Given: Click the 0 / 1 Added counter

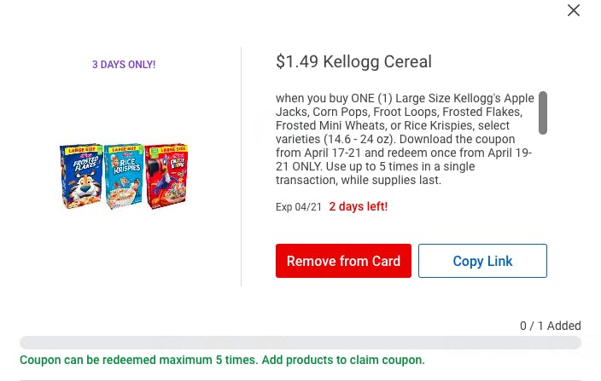Looking at the screenshot, I should tap(550, 326).
